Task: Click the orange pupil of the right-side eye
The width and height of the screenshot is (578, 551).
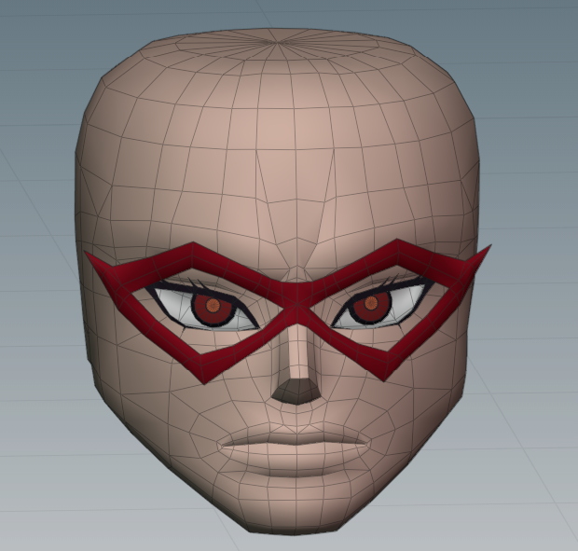Action: click(x=372, y=303)
